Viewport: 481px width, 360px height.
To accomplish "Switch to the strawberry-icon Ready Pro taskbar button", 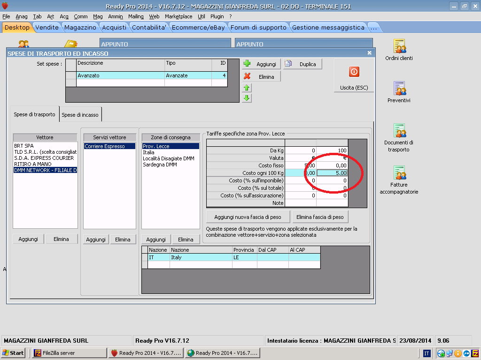I will coord(146,353).
